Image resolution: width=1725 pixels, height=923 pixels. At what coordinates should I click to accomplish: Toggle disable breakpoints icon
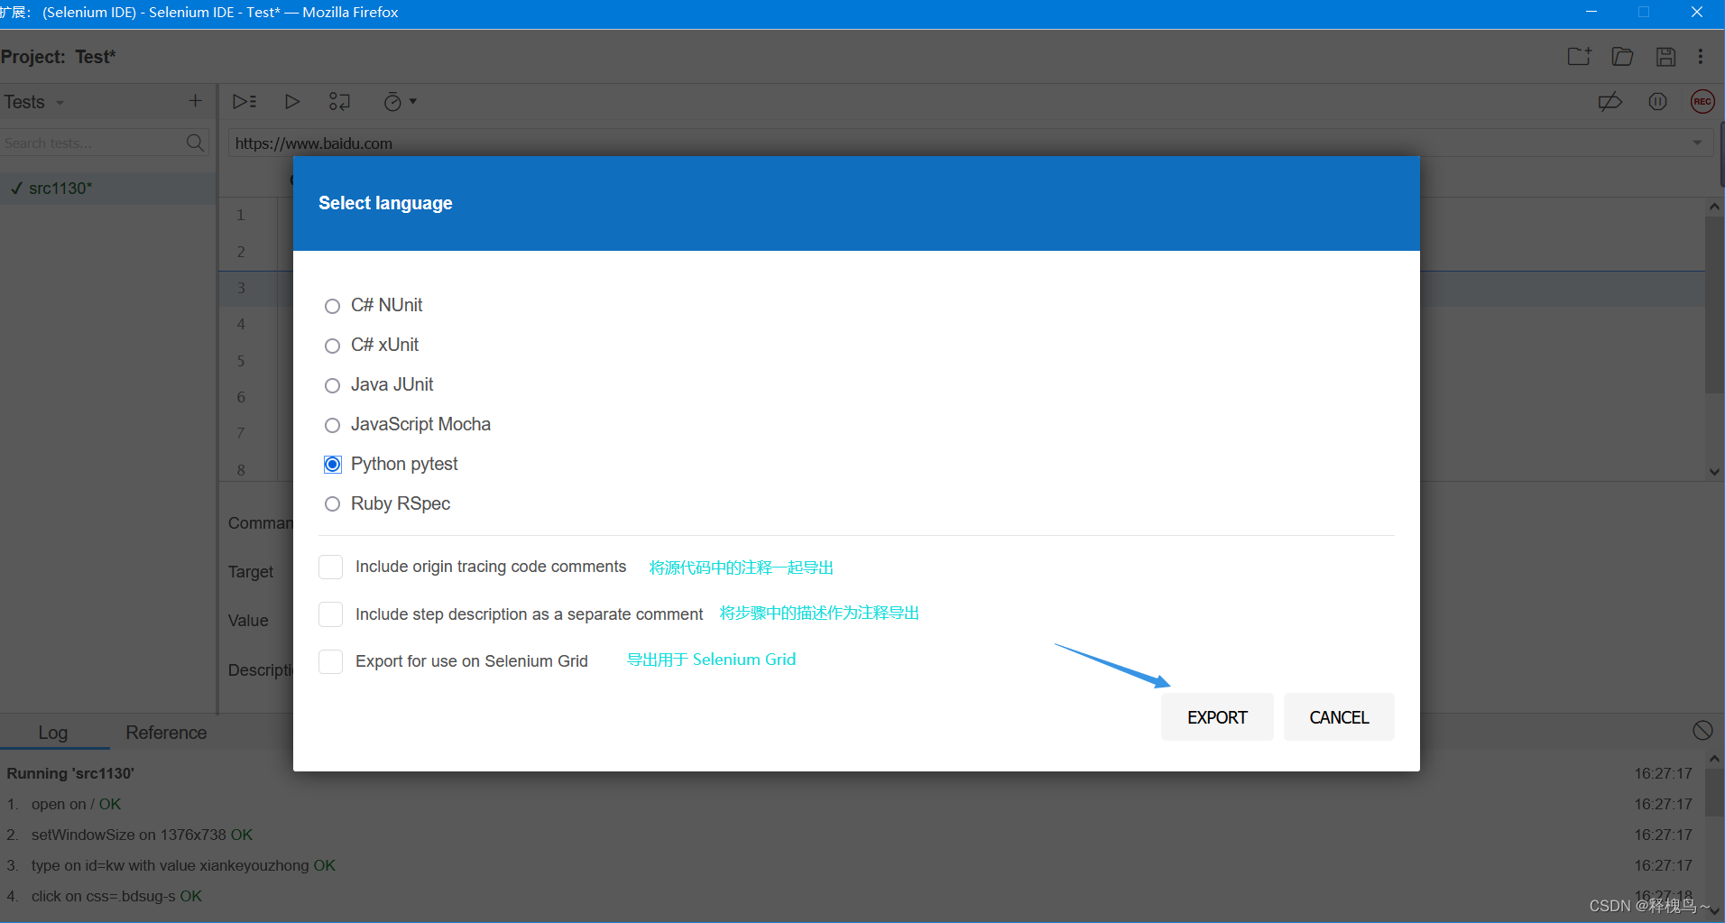point(1610,102)
